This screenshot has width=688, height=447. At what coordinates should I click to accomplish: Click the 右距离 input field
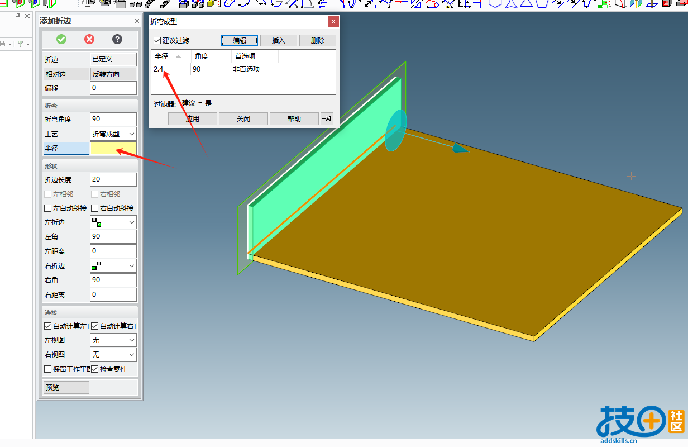(x=113, y=294)
